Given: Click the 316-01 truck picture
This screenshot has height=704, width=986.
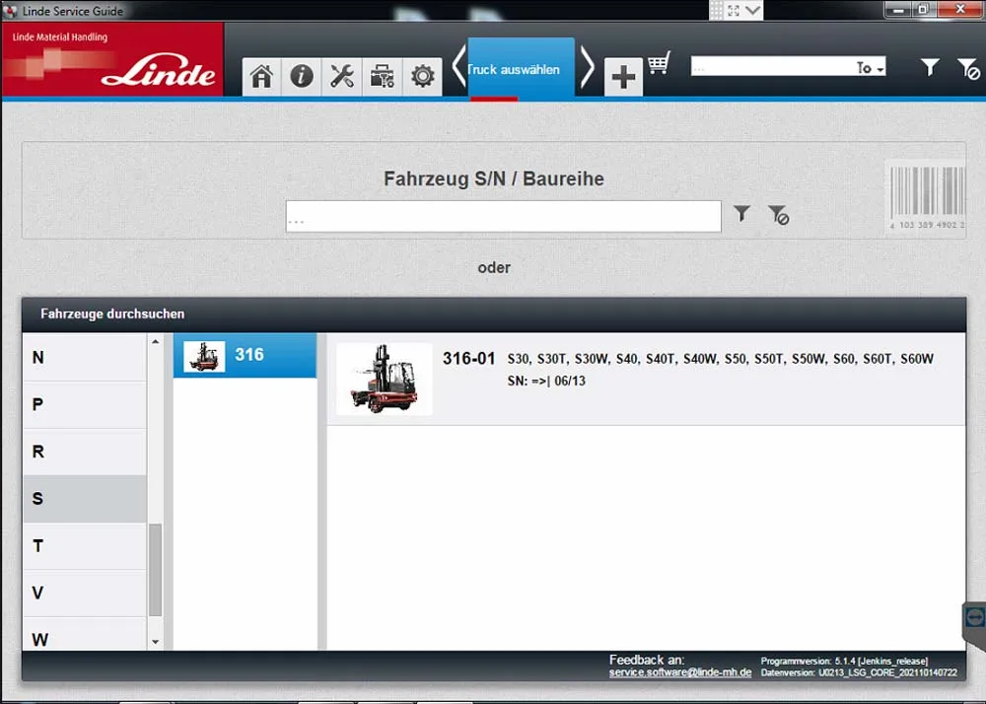Looking at the screenshot, I should [385, 379].
